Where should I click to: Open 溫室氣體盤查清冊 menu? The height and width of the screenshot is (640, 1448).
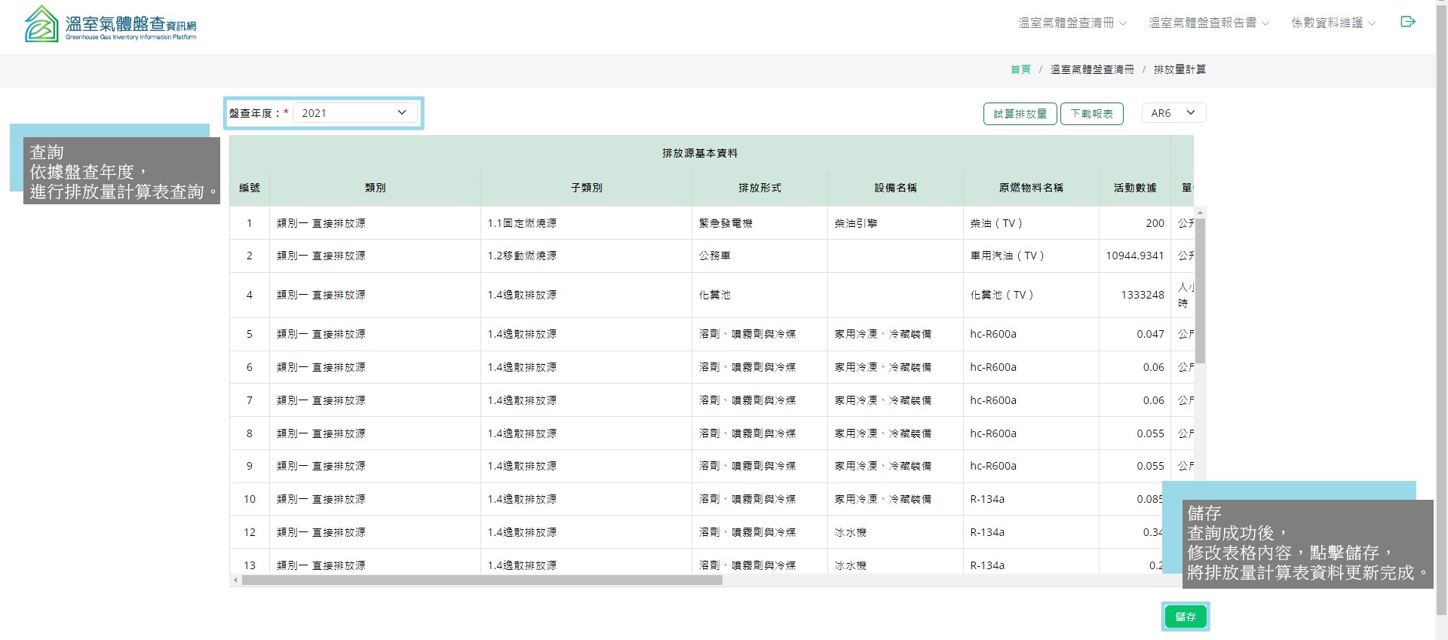(1072, 23)
